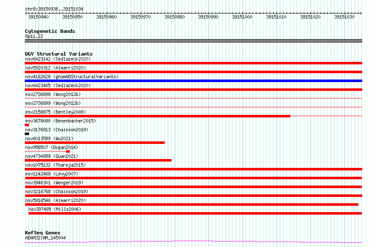Select the nsv5916546 (Almarri2020) label
The height and width of the screenshot is (247, 374).
pyautogui.click(x=55, y=200)
